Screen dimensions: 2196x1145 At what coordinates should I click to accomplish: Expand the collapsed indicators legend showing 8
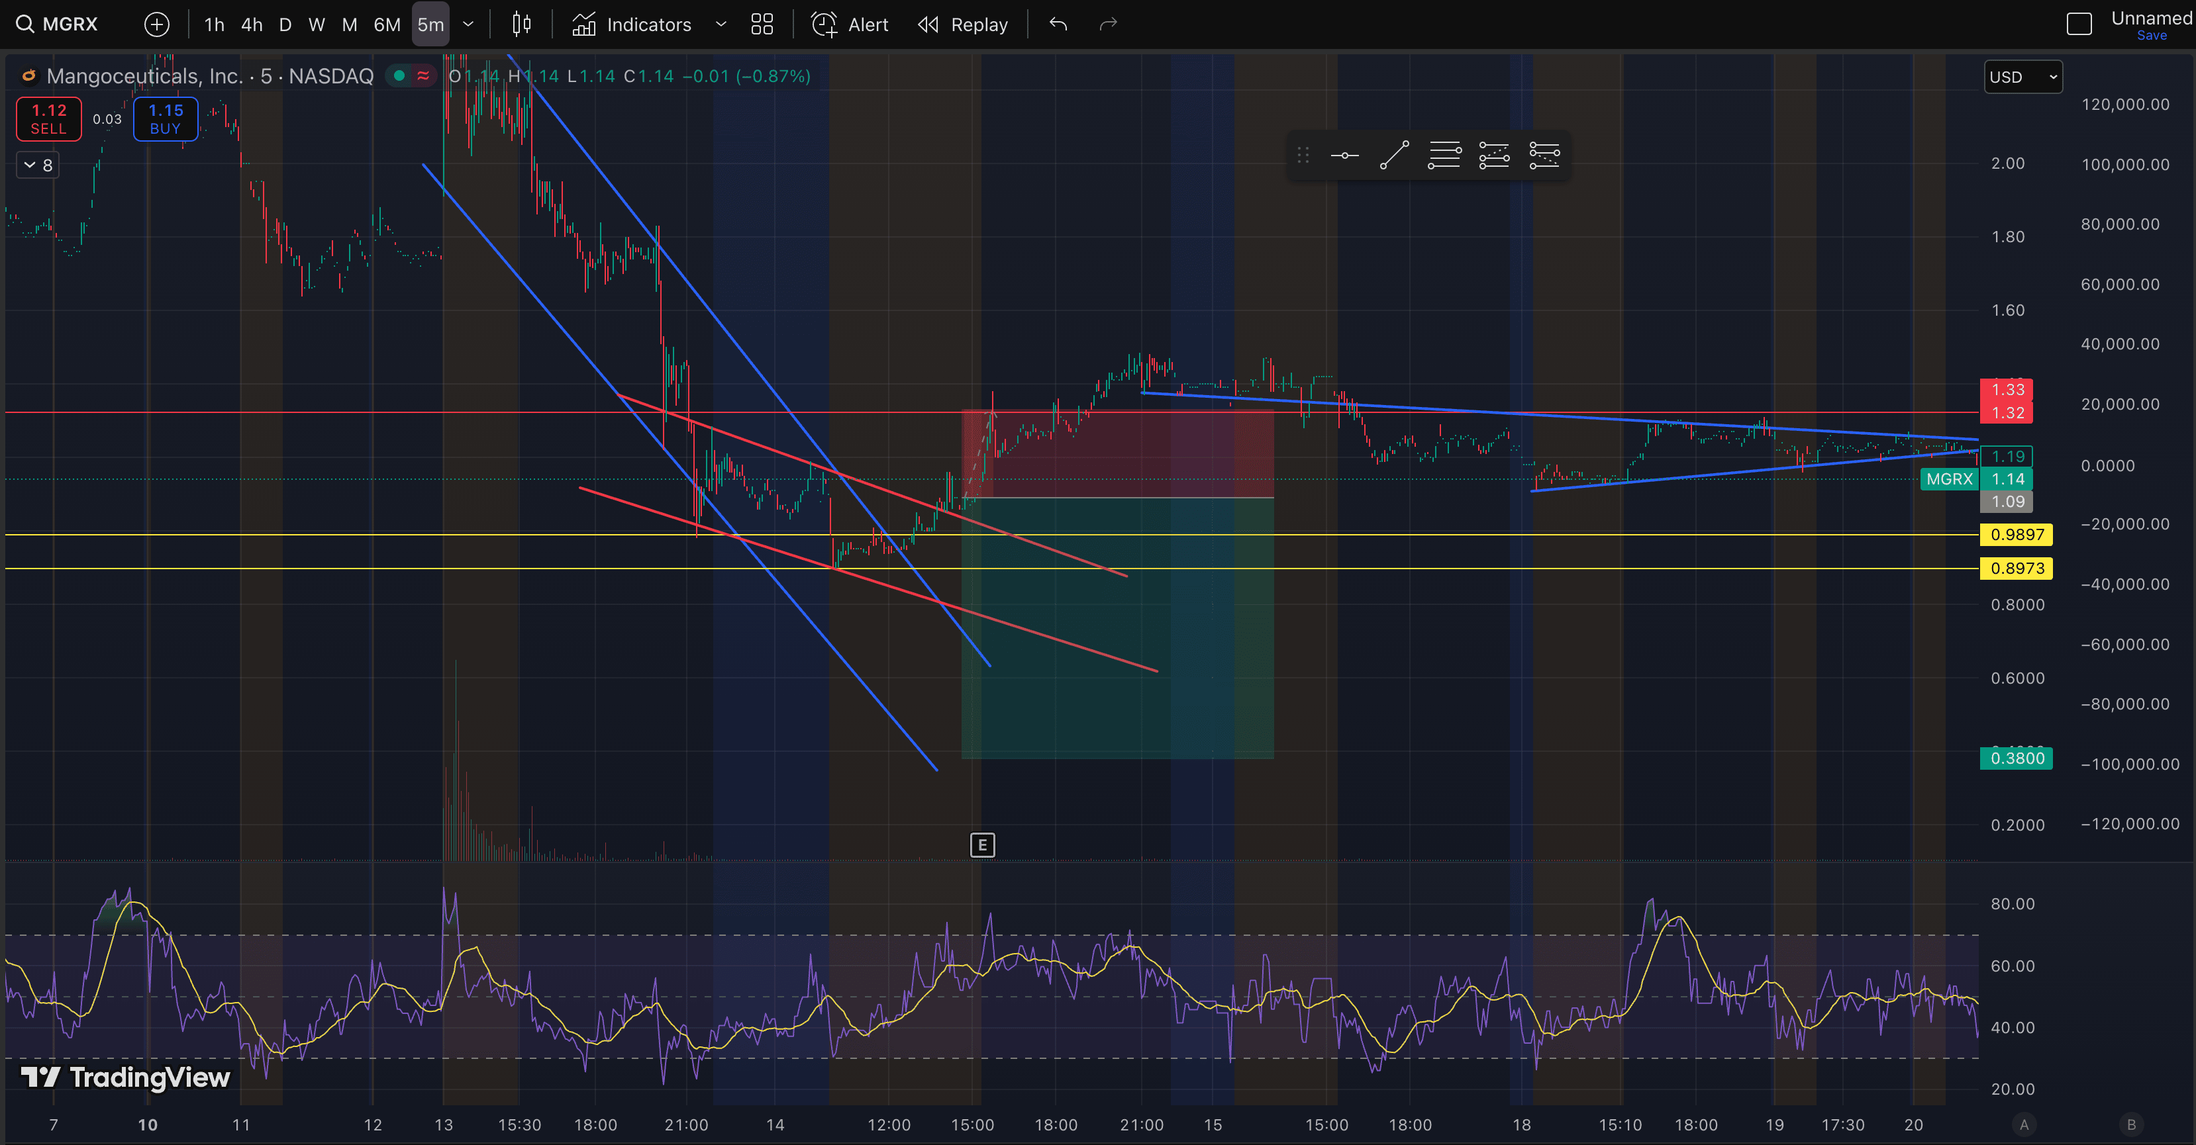pos(38,165)
